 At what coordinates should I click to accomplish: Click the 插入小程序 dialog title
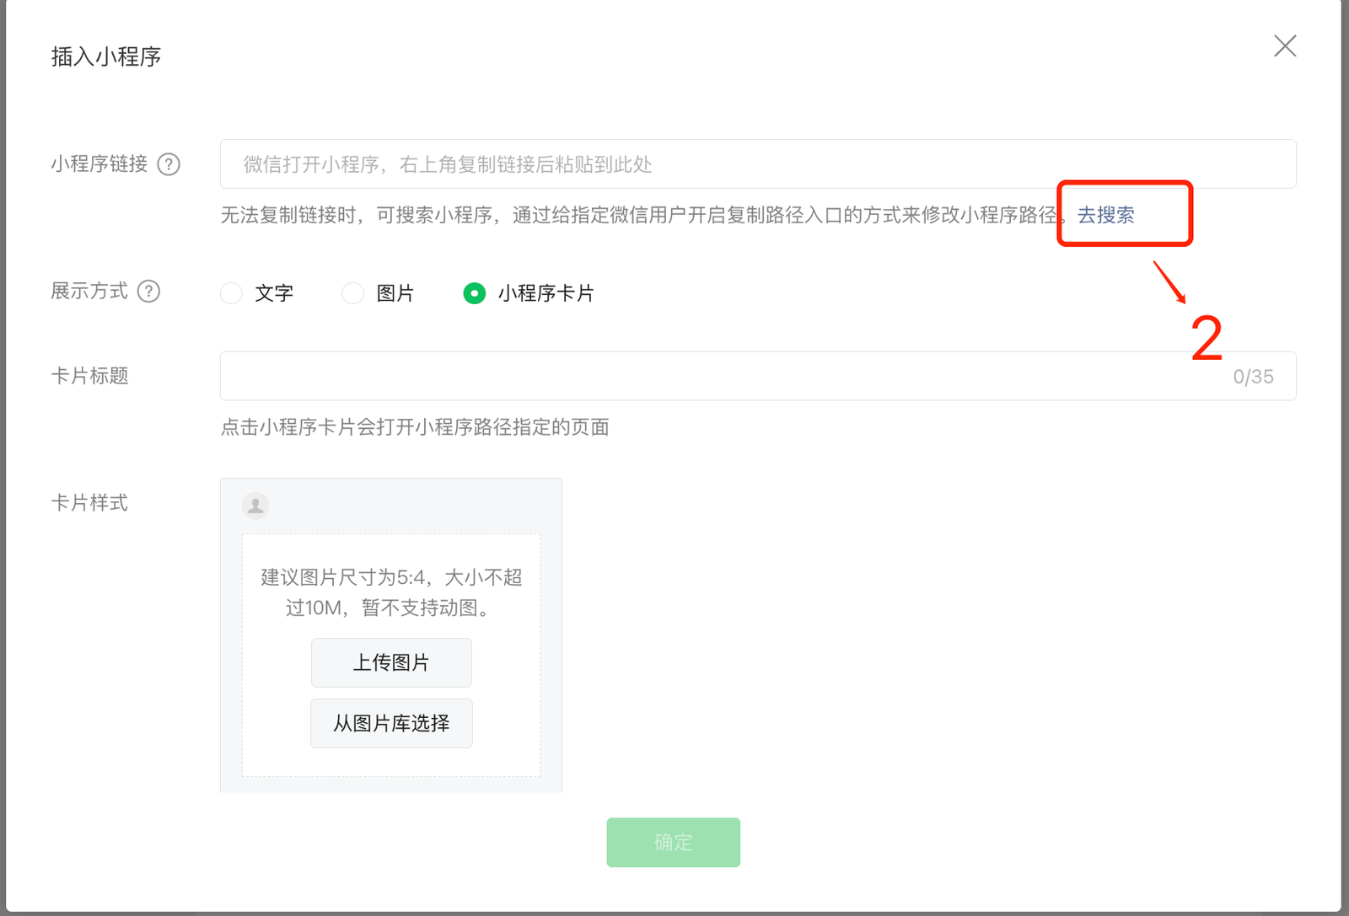(x=106, y=56)
